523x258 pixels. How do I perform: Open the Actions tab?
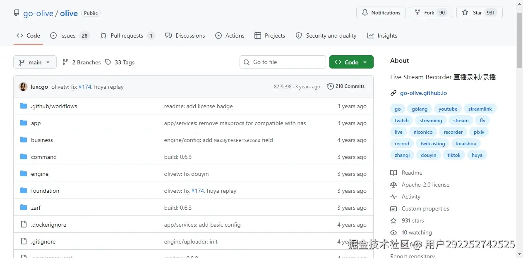230,36
